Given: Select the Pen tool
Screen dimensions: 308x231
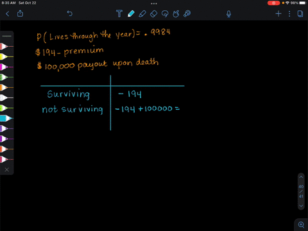Looking at the screenshot, I should [131, 13].
